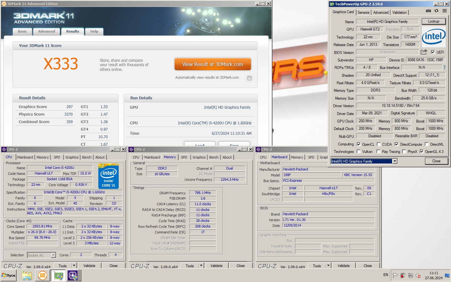Image resolution: width=451 pixels, height=282 pixels.
Task: Open Advanced tab in 3DMark 11
Action: coord(46,31)
